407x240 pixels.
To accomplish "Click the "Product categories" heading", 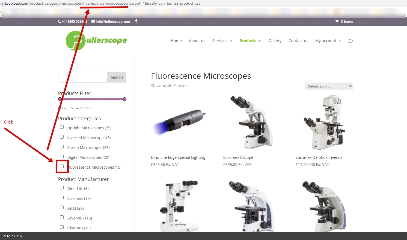I will (79, 119).
